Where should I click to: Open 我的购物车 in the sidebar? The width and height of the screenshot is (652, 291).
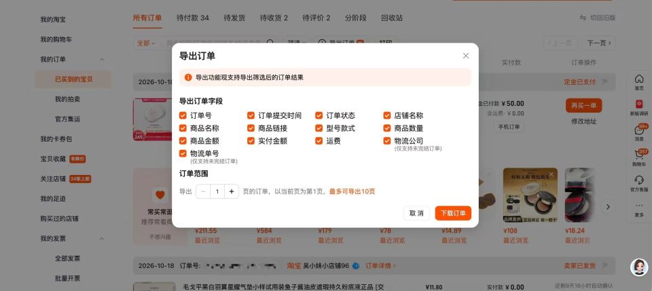pos(56,39)
